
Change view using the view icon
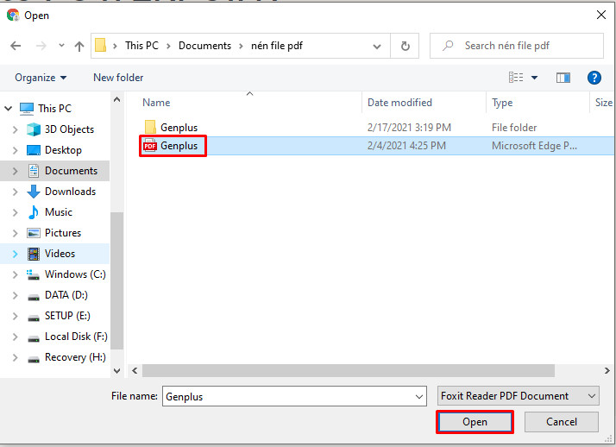[516, 78]
